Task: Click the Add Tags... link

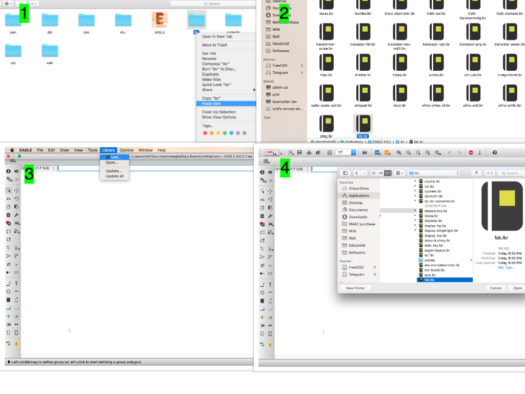Action: [506, 267]
